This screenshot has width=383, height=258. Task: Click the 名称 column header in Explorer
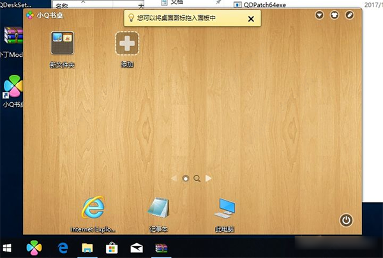[61, 6]
